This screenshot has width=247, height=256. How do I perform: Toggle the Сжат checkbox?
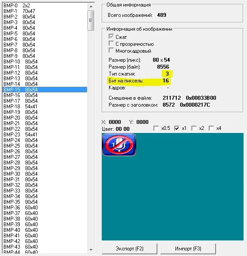(x=111, y=36)
